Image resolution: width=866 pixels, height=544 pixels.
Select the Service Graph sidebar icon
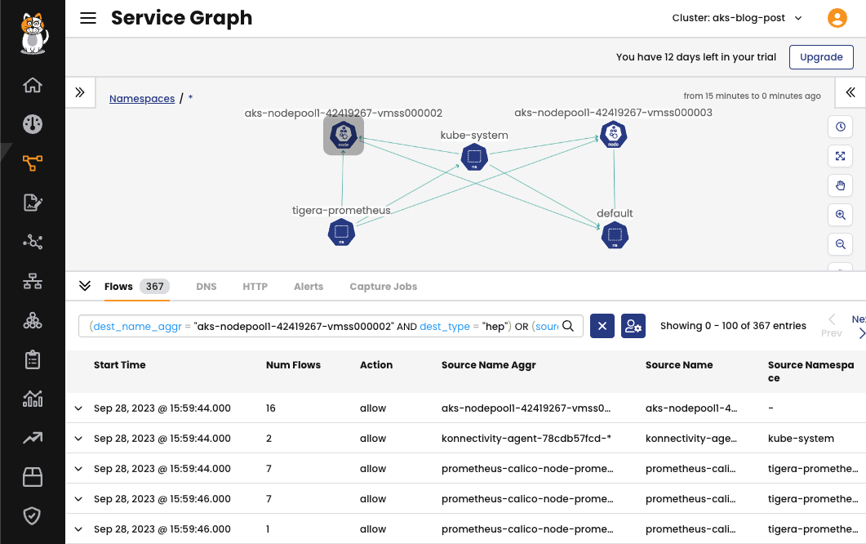click(x=33, y=163)
